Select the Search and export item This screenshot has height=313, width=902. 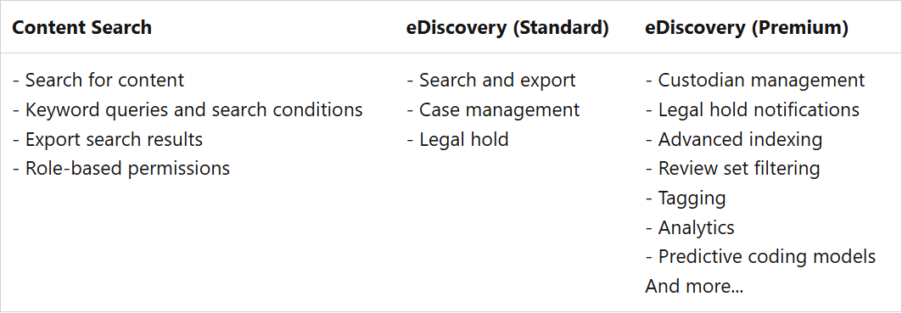point(491,80)
